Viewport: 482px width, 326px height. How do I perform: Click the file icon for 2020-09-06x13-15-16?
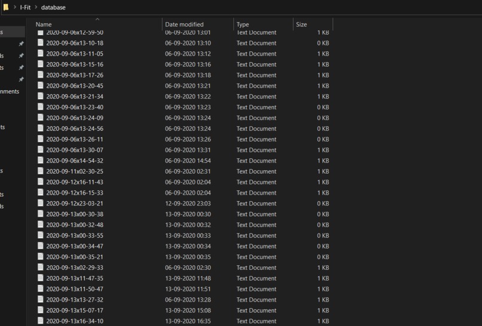40,64
